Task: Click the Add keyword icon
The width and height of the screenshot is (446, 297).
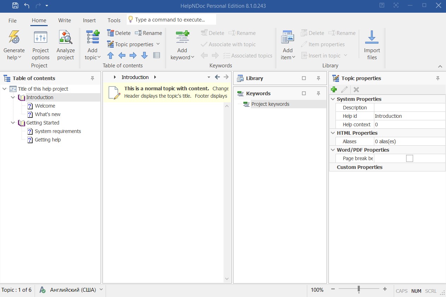Action: (x=183, y=37)
